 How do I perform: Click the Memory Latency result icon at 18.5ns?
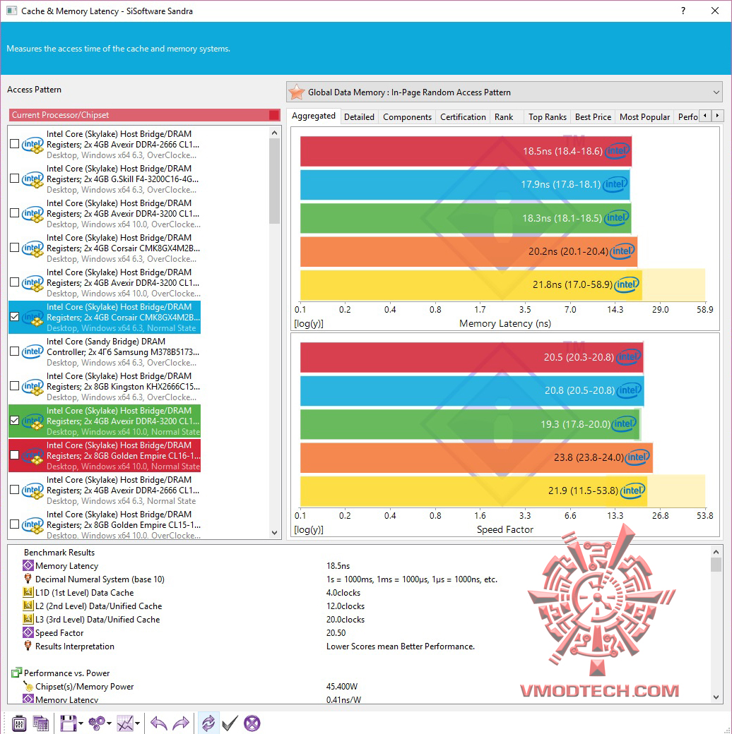click(x=28, y=565)
